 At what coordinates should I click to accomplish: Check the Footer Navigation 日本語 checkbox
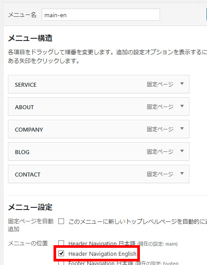61,263
